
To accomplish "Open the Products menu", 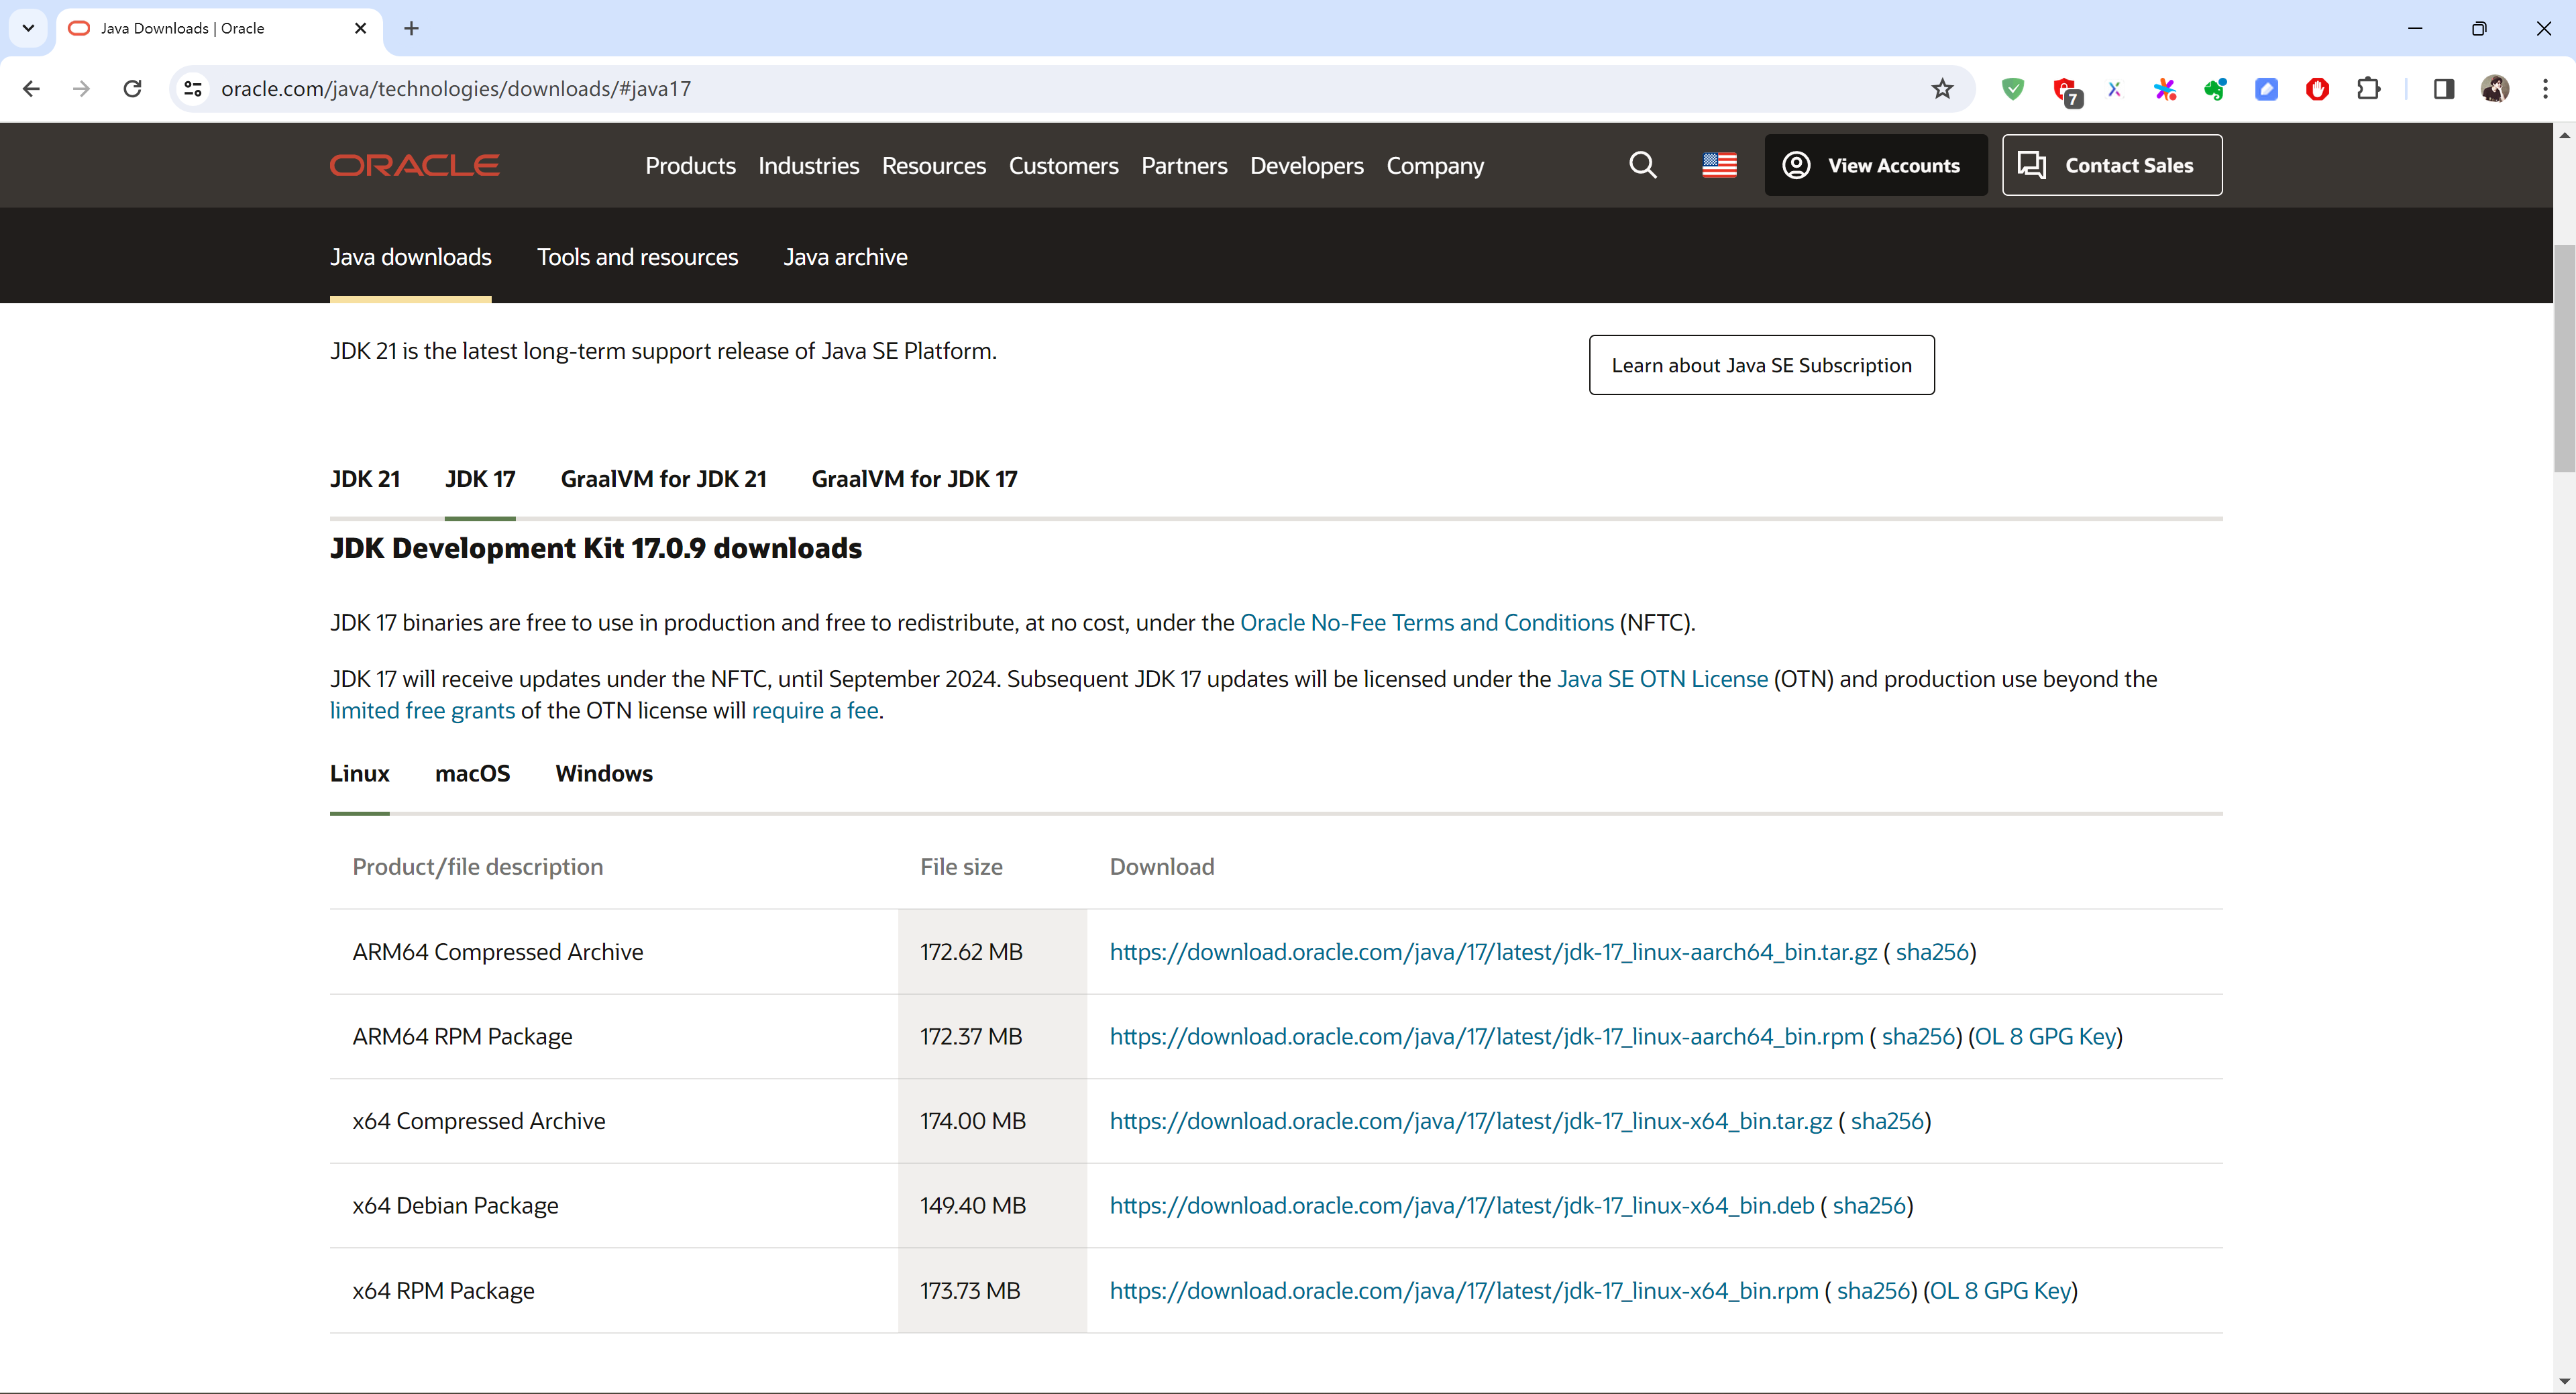I will 690,165.
